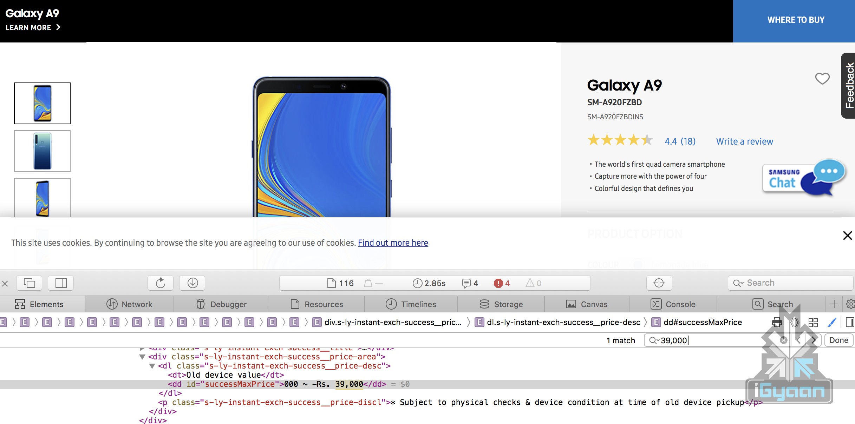Open inspector settings gear icon
This screenshot has width=855, height=424.
pyautogui.click(x=850, y=304)
